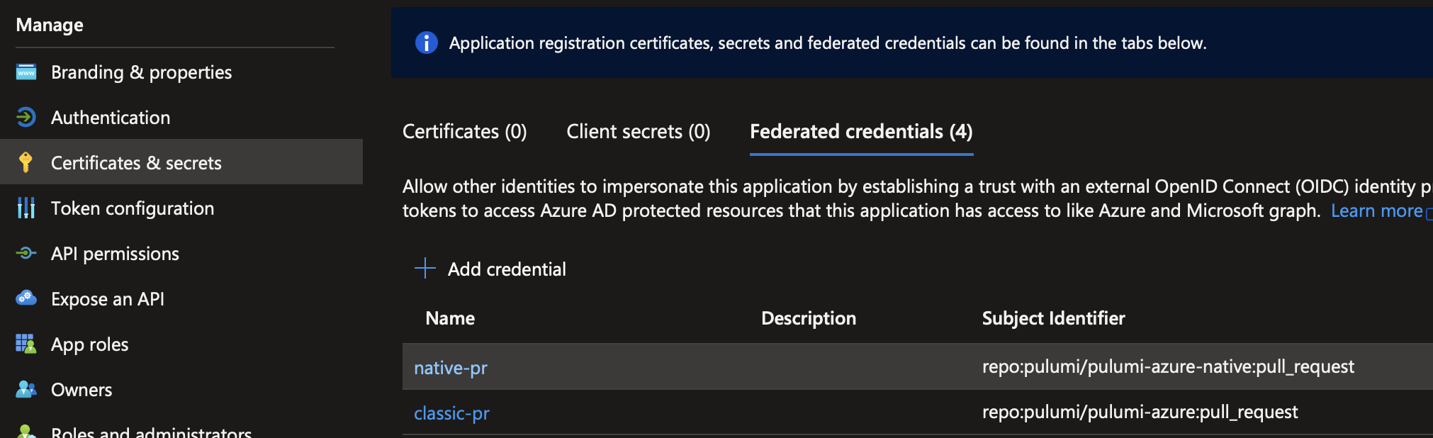1433x438 pixels.
Task: Click the Authentication arrow icon
Action: point(26,117)
